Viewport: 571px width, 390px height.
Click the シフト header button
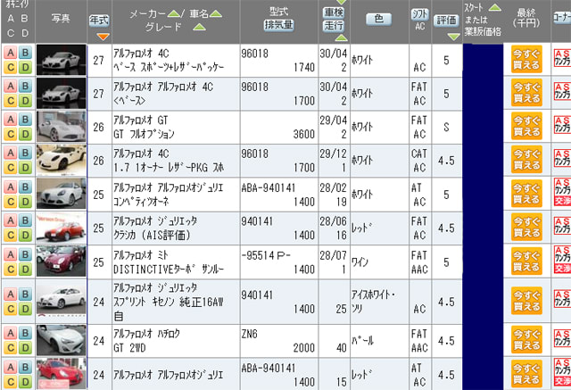coord(420,14)
